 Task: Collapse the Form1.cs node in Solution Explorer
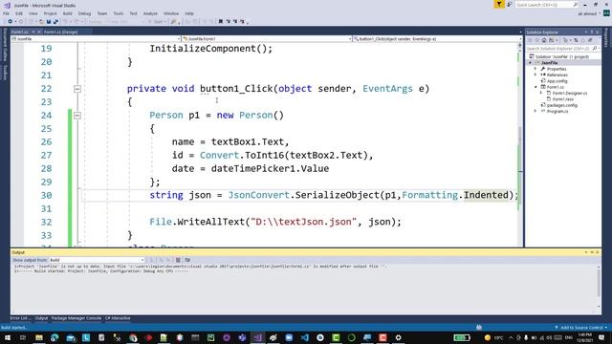(535, 87)
